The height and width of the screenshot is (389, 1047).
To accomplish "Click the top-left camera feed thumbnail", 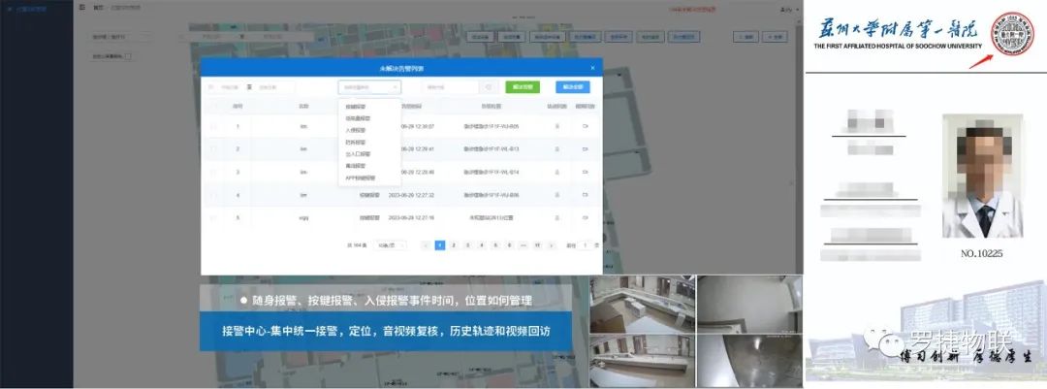I will 641,304.
